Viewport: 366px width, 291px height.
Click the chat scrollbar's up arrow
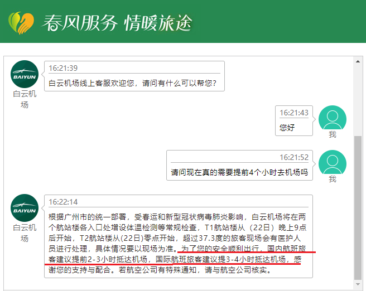pyautogui.click(x=358, y=61)
